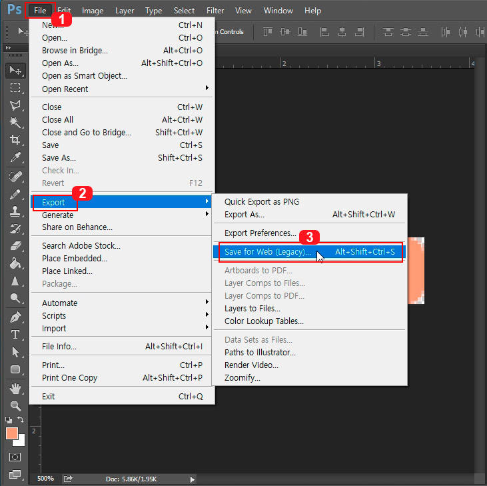Screen dimensions: 487x486
Task: Open the Filter menu
Action: [215, 11]
